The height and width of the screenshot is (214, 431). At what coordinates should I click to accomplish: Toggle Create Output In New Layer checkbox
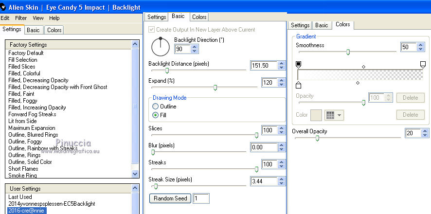coord(151,29)
